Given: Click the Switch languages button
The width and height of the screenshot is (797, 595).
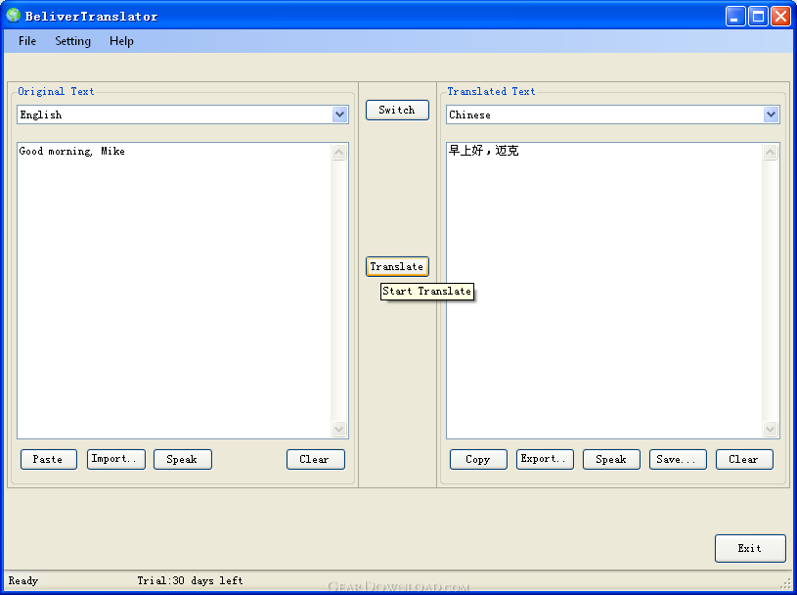Looking at the screenshot, I should point(397,110).
